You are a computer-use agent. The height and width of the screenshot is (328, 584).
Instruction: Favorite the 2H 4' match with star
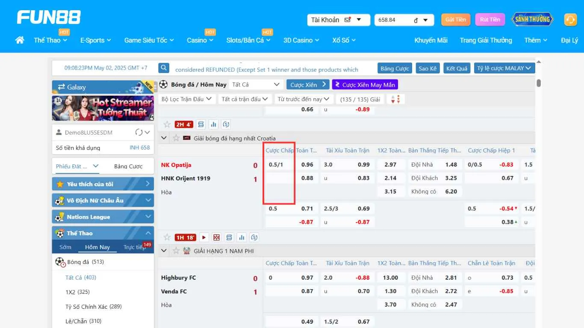pyautogui.click(x=167, y=124)
